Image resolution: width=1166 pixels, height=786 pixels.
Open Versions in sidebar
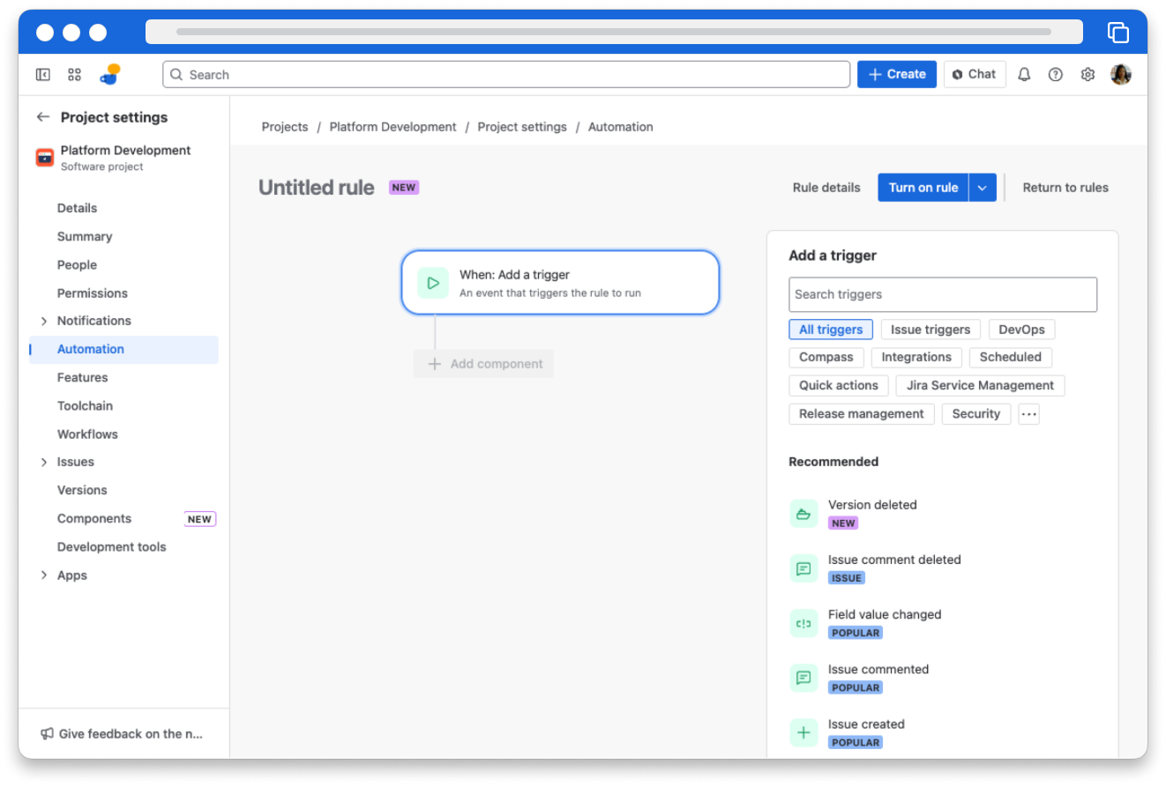[x=123, y=490]
